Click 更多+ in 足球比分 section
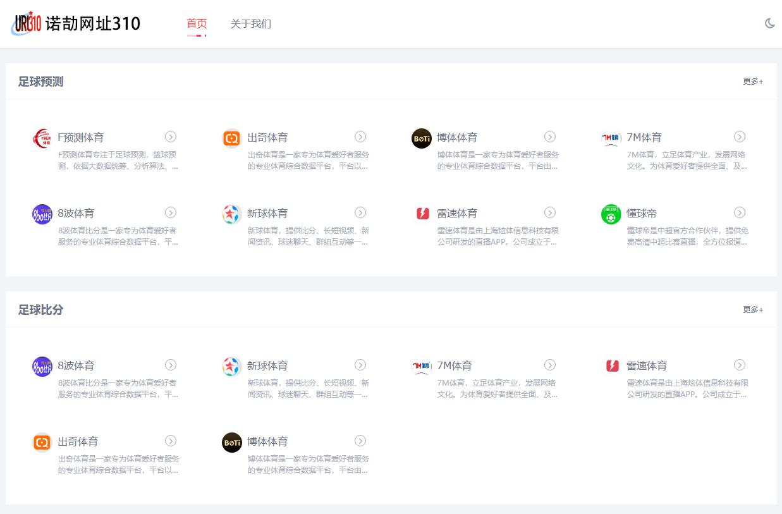The width and height of the screenshot is (782, 514). coord(753,310)
